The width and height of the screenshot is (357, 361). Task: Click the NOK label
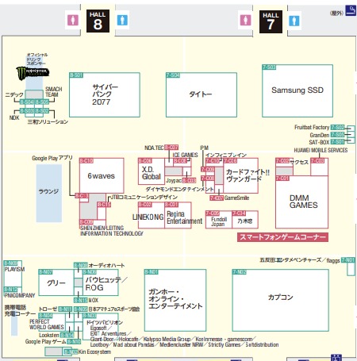[x=14, y=117]
